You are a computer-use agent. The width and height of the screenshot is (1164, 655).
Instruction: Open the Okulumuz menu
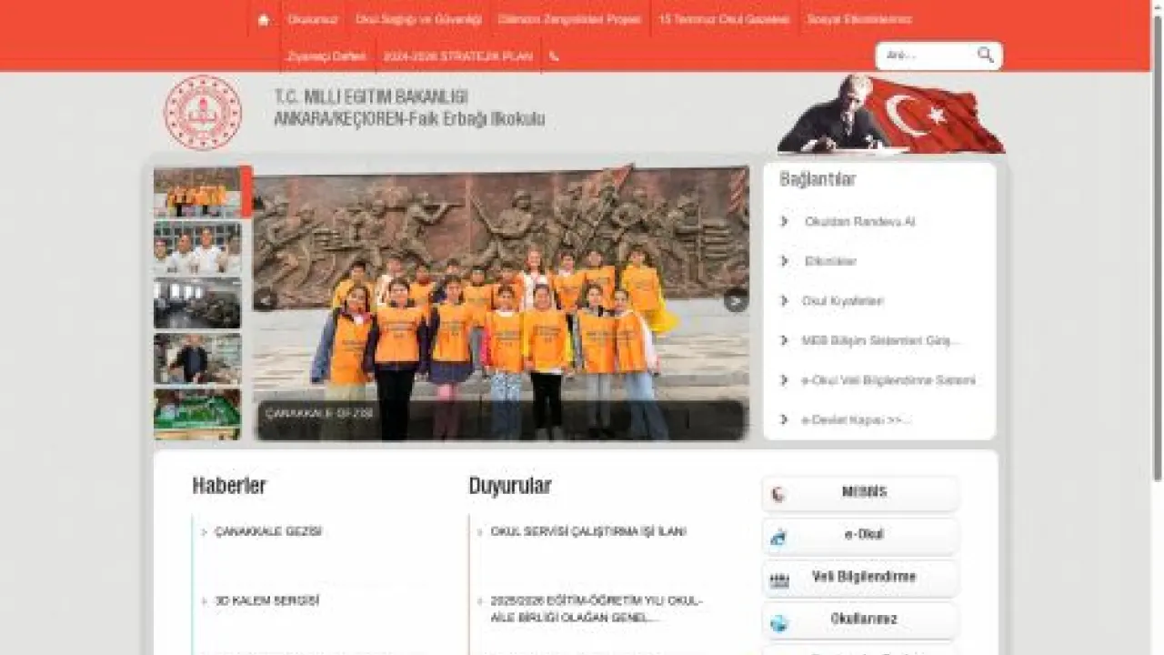point(312,19)
